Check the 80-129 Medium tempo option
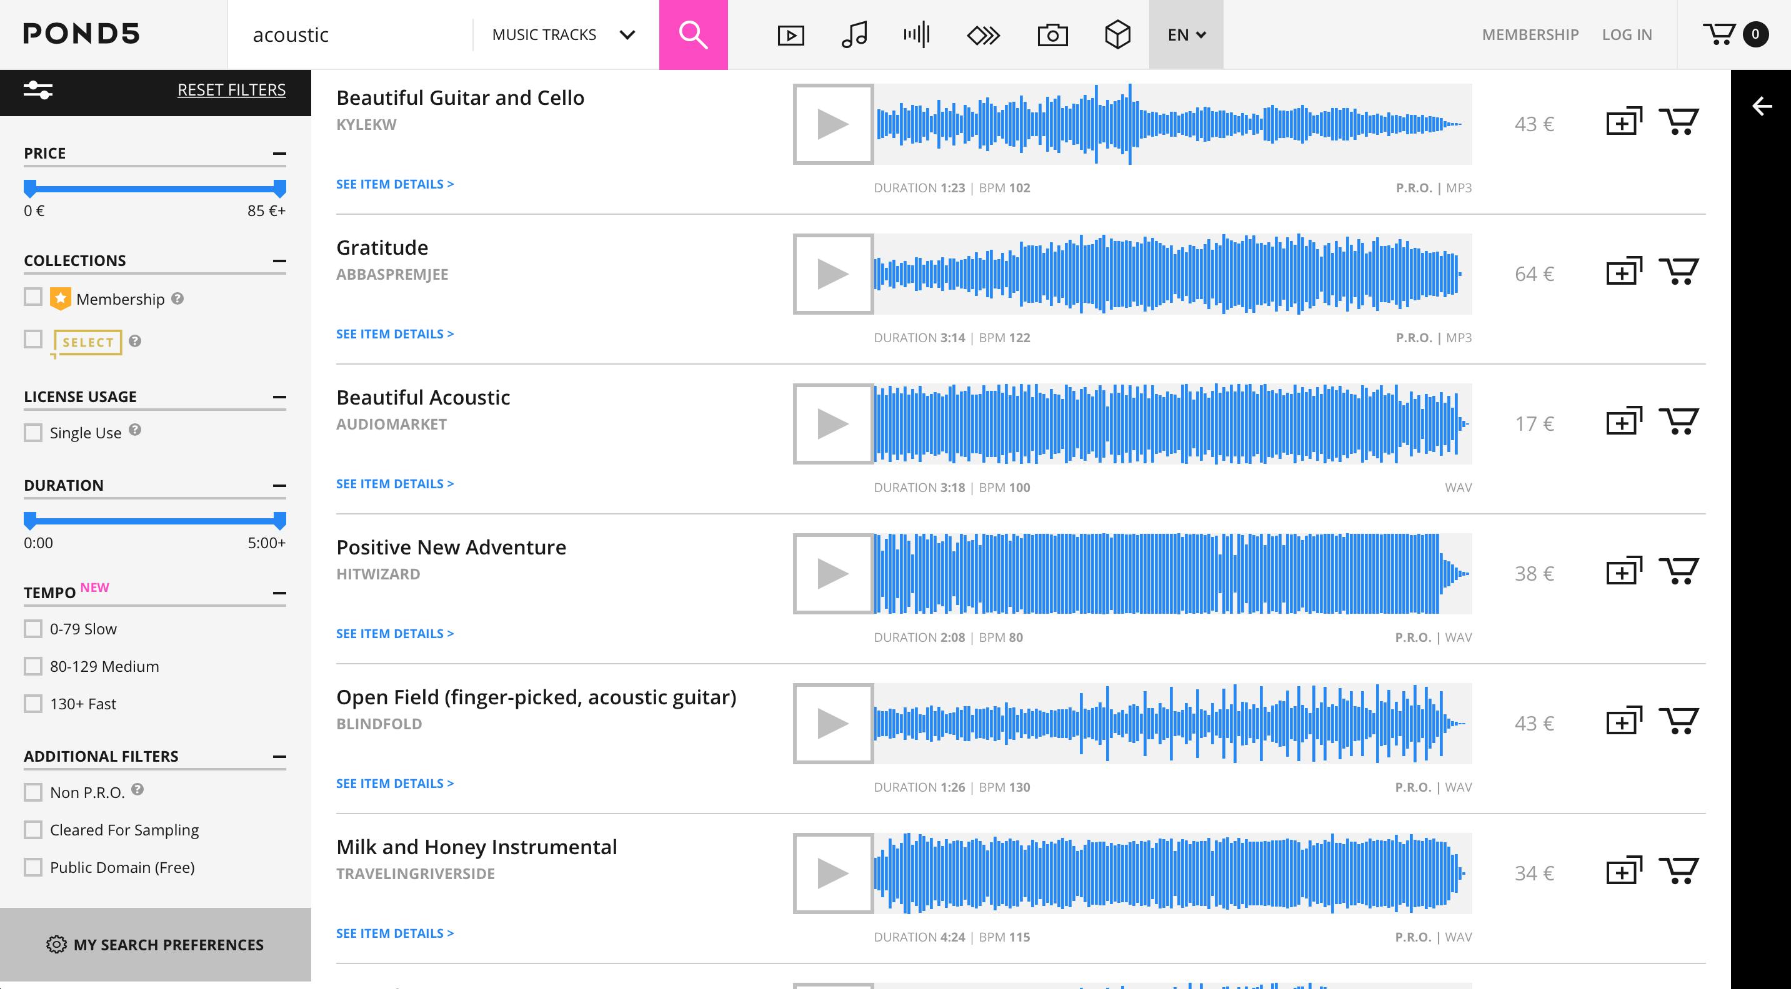1791x989 pixels. 32,666
